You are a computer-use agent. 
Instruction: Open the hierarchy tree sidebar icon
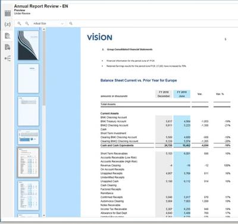pos(8,58)
